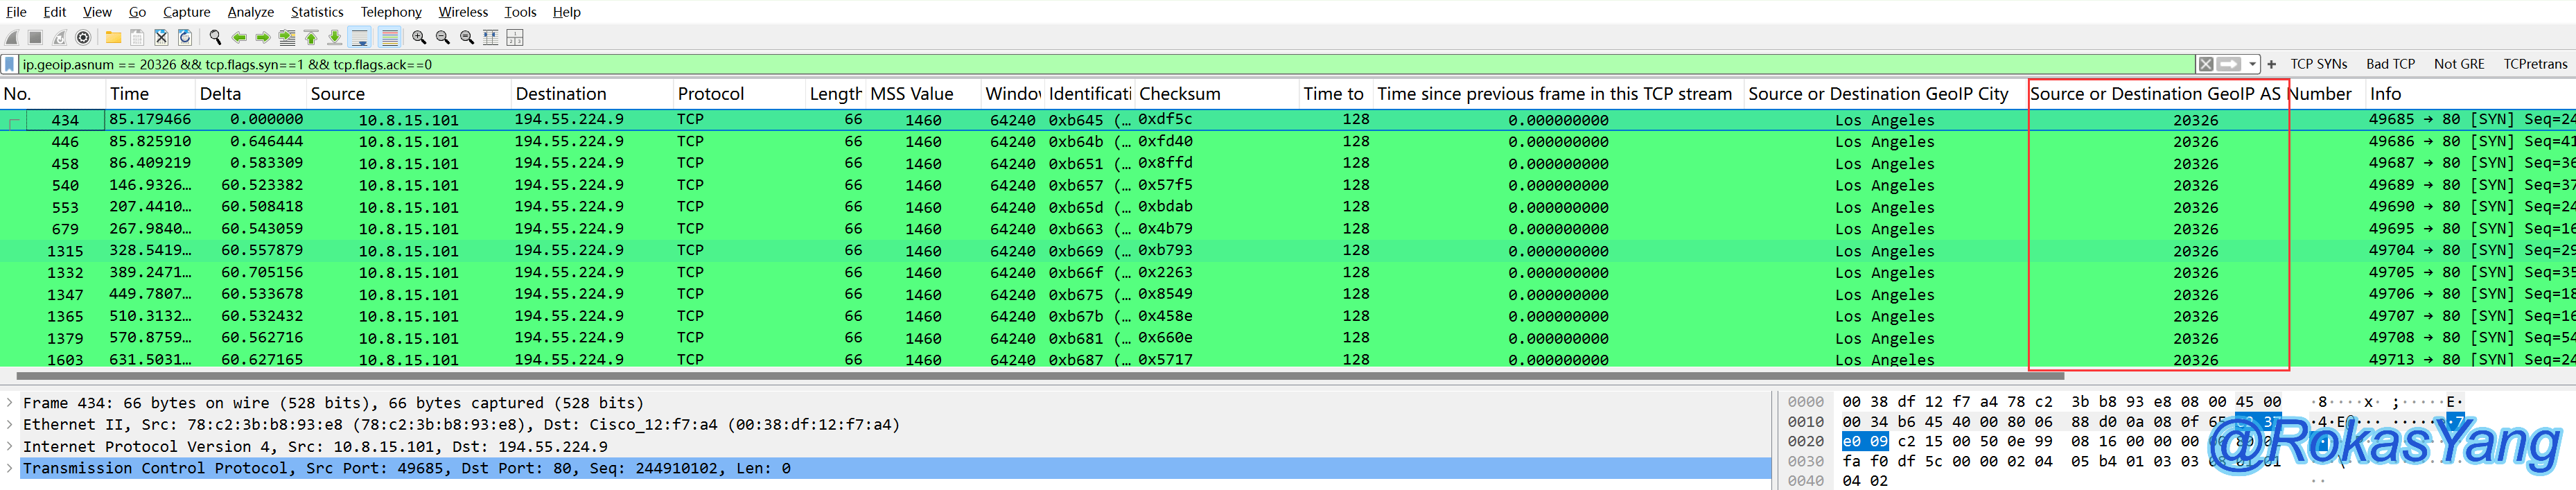Open capture options gear icon

[x=84, y=38]
